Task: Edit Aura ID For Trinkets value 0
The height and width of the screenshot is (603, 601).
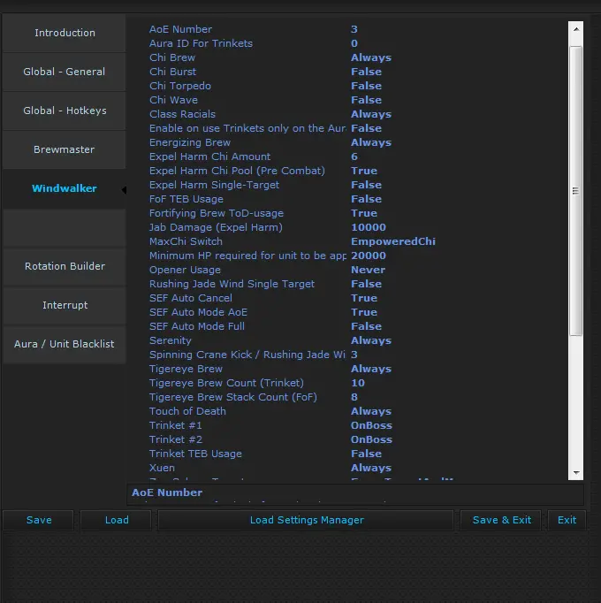Action: (354, 43)
